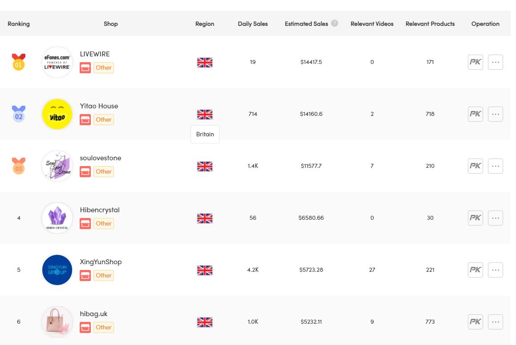
Task: Click the PK compare button for Hibencrystal
Action: click(x=475, y=218)
